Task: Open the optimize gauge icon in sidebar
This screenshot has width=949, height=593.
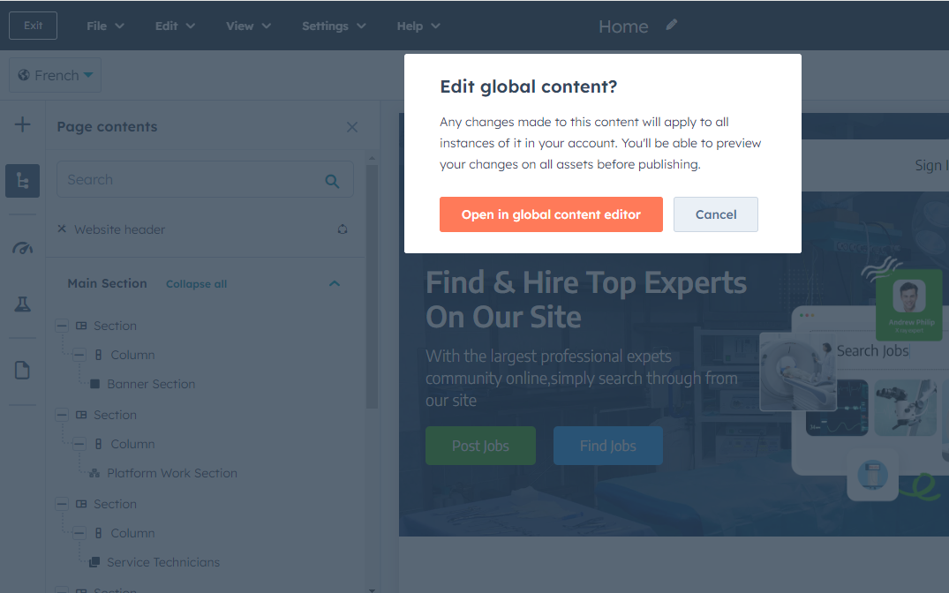Action: click(x=22, y=247)
